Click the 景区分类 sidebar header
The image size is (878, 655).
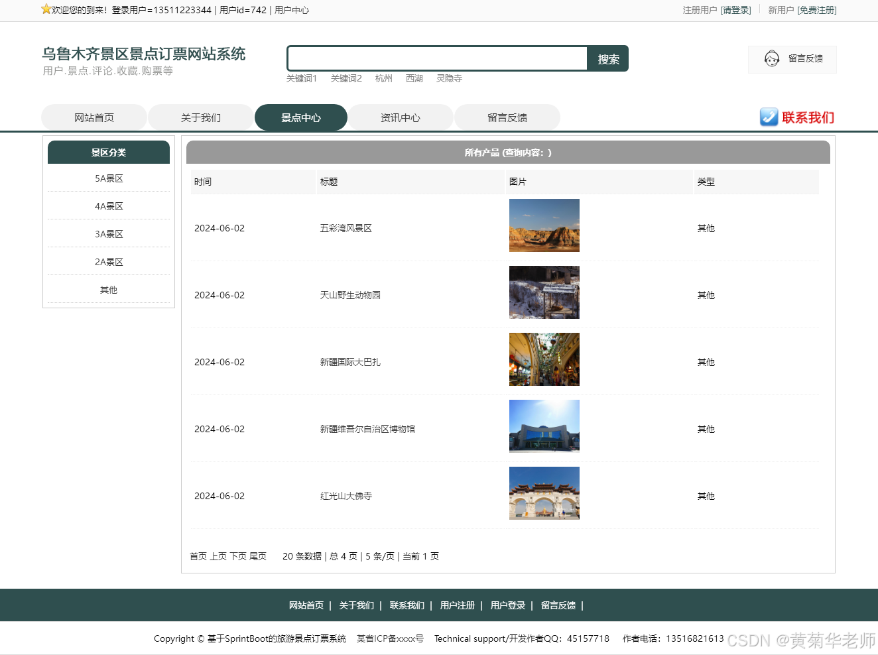tap(109, 152)
